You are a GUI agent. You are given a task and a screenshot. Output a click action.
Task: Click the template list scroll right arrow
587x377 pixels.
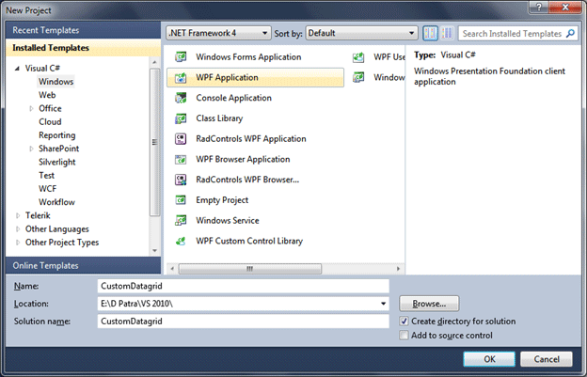(x=398, y=269)
